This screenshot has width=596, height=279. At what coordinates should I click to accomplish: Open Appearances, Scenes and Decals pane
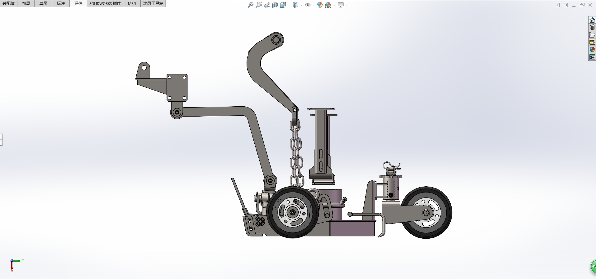coord(592,50)
